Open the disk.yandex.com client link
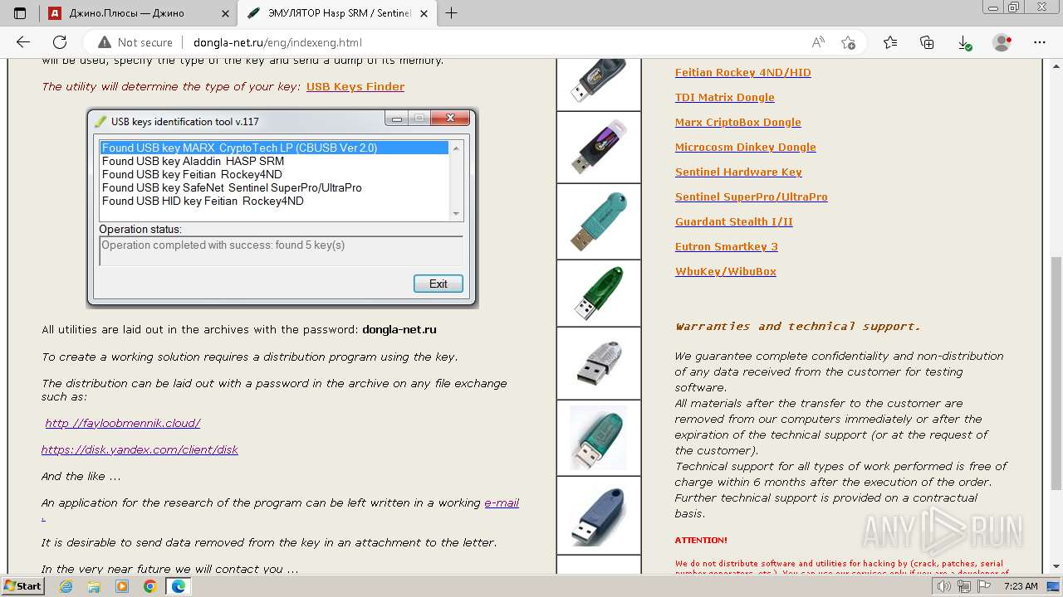The image size is (1063, 597). [x=140, y=449]
